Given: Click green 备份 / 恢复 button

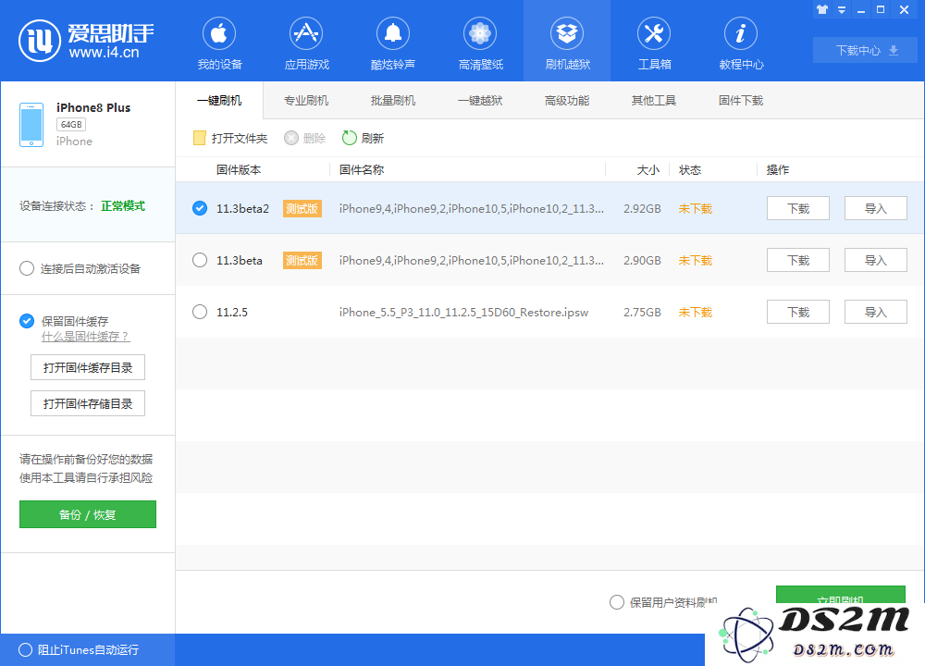Looking at the screenshot, I should pyautogui.click(x=88, y=514).
